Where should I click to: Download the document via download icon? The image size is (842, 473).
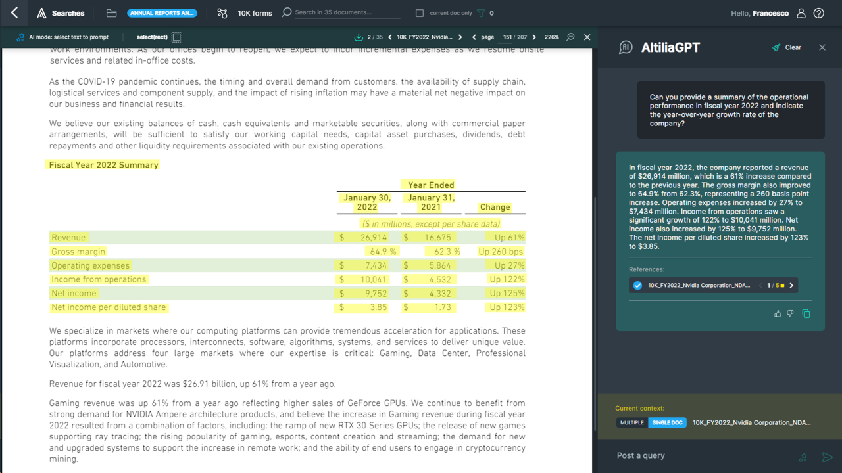(359, 37)
